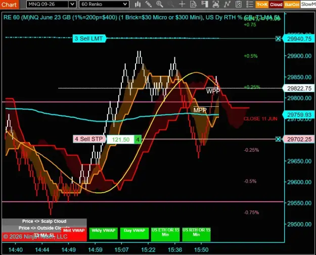Open the data series bar-chart icon

tap(216, 4)
